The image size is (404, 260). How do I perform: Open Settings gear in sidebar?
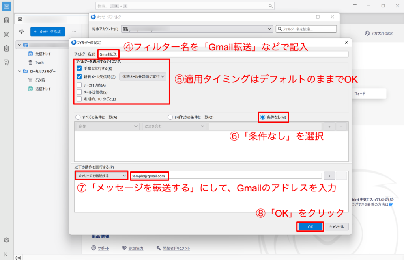click(6, 240)
